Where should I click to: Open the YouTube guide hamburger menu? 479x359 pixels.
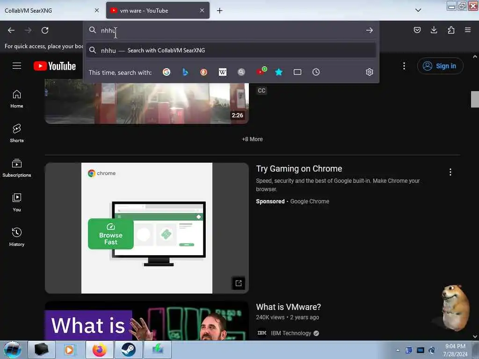[17, 65]
